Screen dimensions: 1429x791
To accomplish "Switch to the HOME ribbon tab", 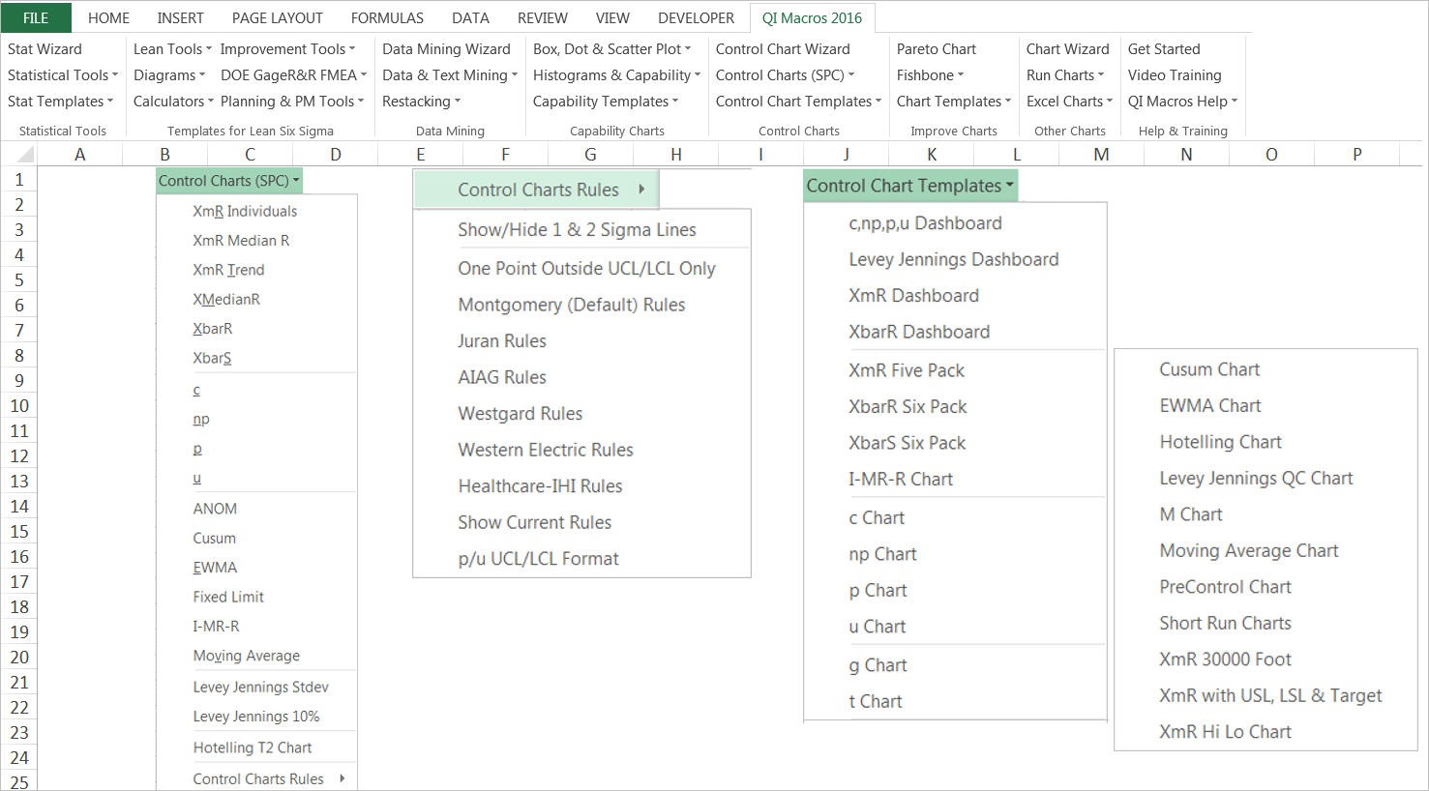I will click(108, 17).
